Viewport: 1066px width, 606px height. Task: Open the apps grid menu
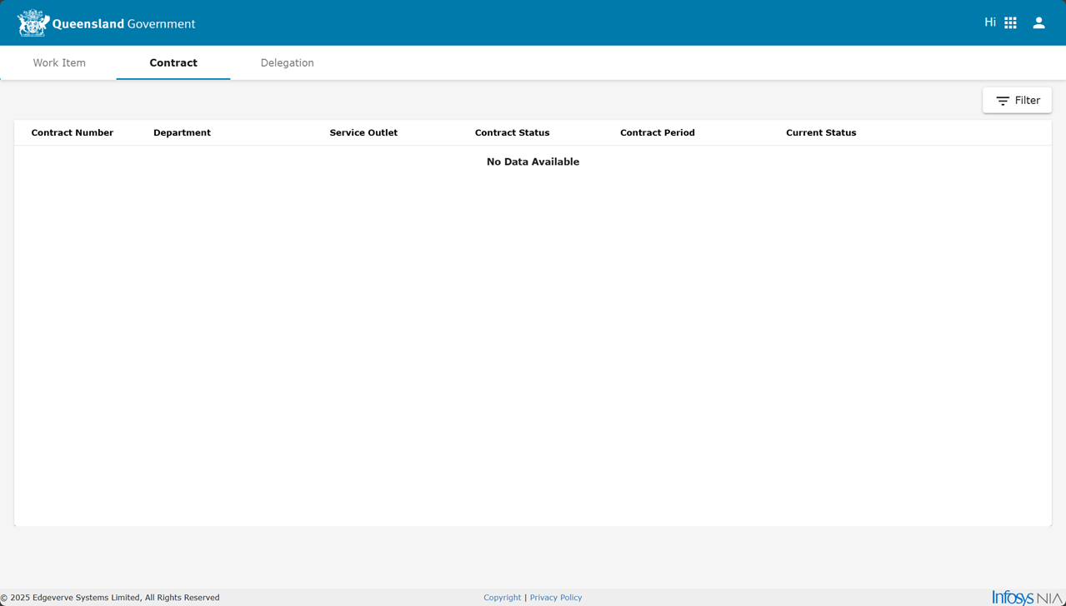(x=1010, y=23)
